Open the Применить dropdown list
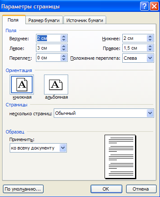The height and width of the screenshot is (197, 160). [63, 148]
